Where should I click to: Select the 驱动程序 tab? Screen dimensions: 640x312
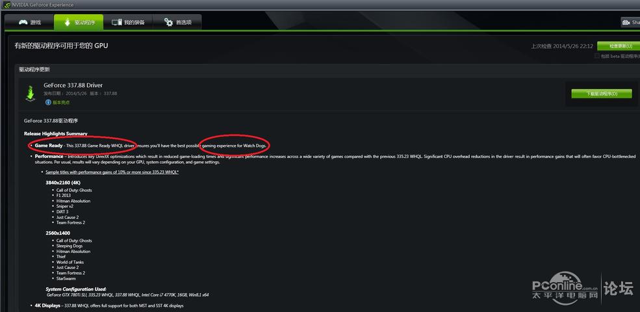tap(79, 22)
